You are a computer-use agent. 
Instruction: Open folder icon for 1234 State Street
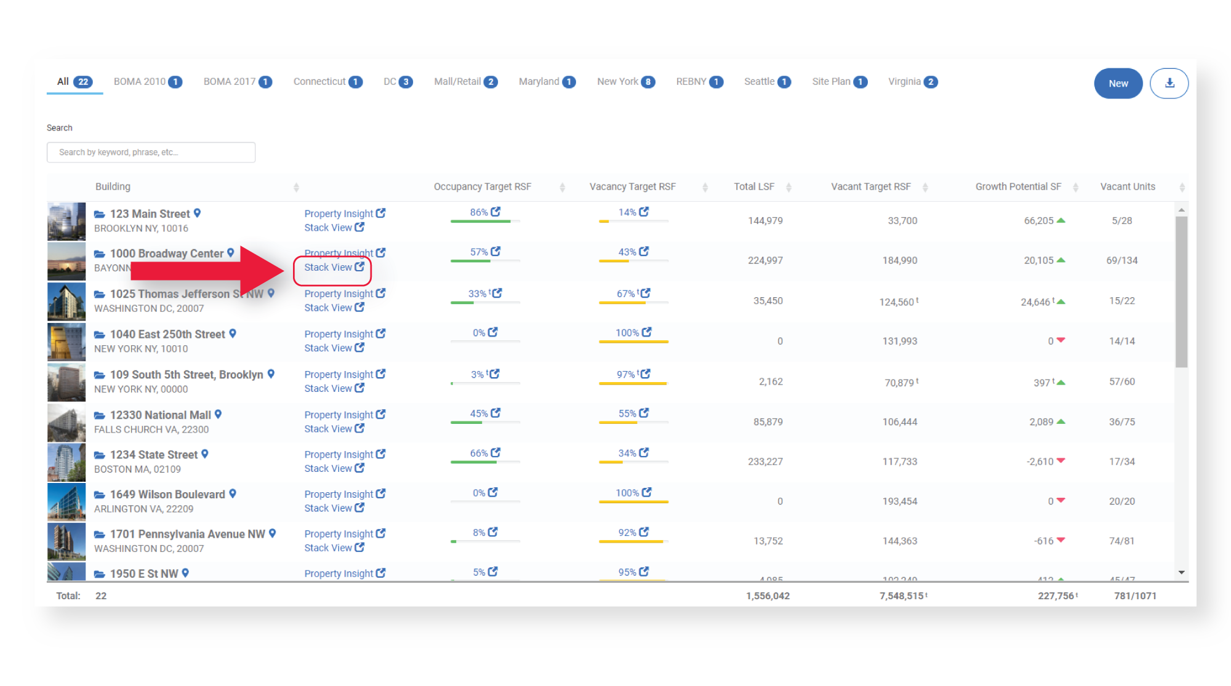click(99, 455)
